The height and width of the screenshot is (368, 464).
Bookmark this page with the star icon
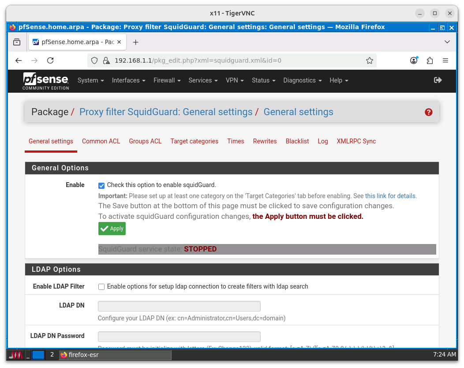pos(370,60)
